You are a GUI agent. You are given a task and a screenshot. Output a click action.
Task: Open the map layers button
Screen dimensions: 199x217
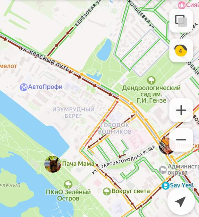click(x=181, y=21)
